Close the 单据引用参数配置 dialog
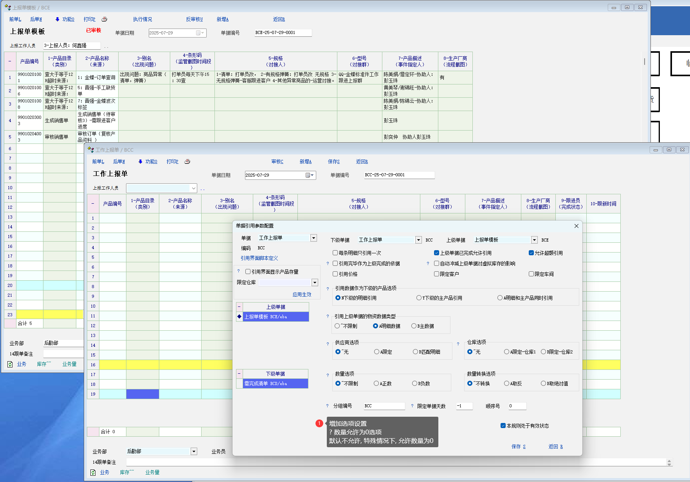This screenshot has width=690, height=482. (576, 226)
